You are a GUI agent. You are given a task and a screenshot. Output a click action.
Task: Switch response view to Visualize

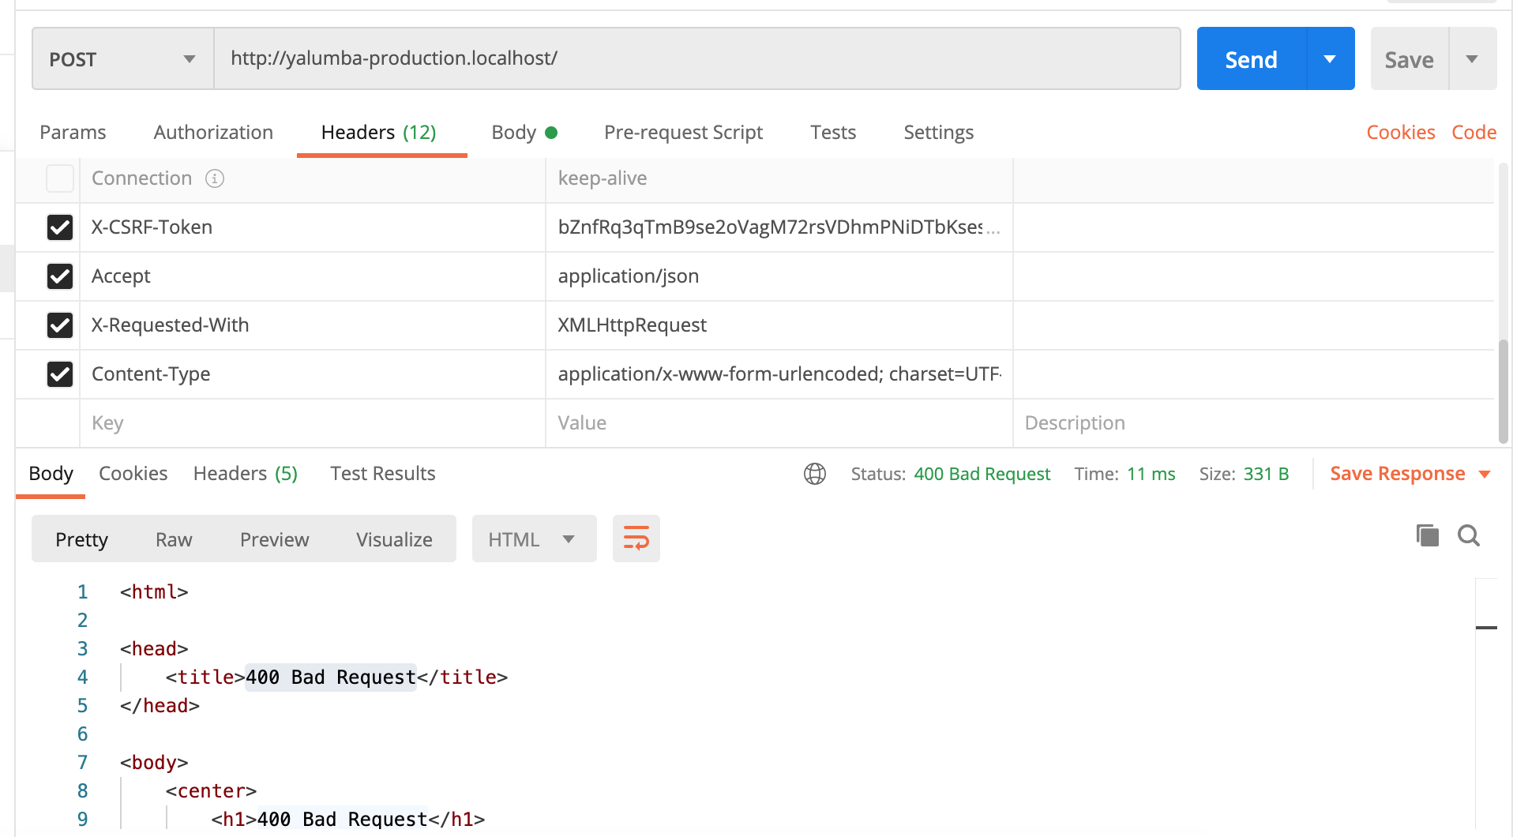(394, 539)
